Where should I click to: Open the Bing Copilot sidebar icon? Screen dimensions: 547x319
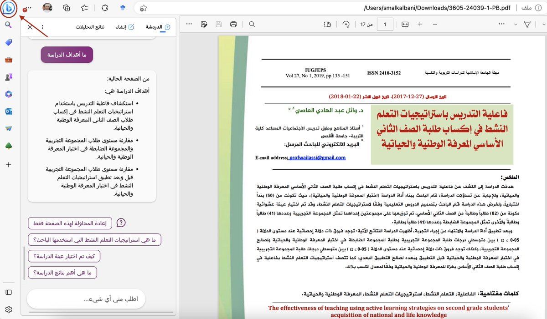8,8
